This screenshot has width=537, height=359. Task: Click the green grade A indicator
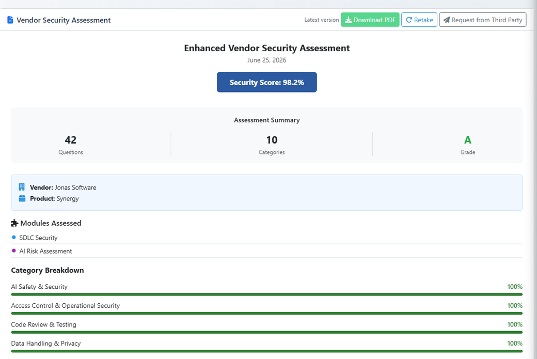click(467, 140)
